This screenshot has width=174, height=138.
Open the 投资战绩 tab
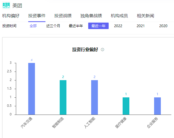[x=63, y=16]
